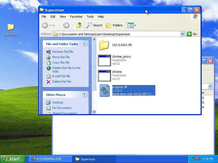Toggle the Folders pane
Image resolution: width=218 pixels, height=163 pixels.
point(114,25)
